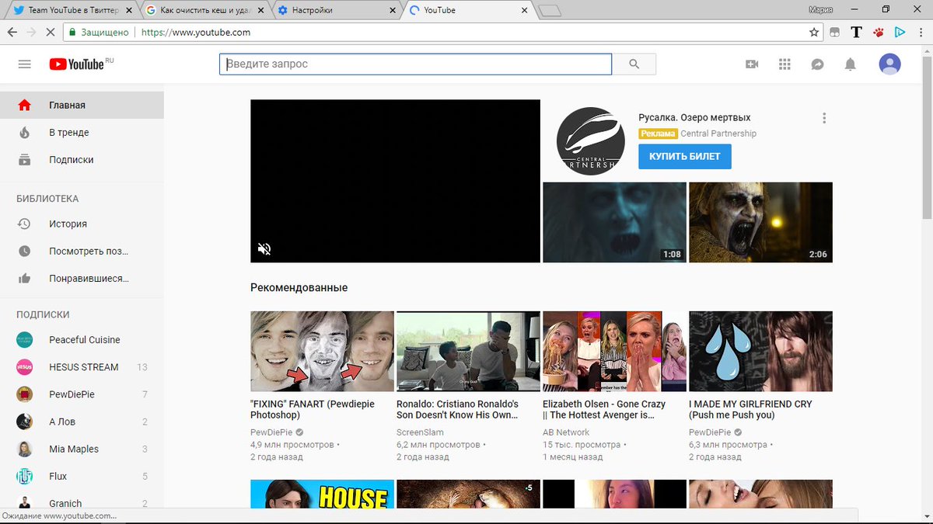Viewport: 933px width, 524px height.
Task: Open the notifications bell
Action: coord(851,64)
